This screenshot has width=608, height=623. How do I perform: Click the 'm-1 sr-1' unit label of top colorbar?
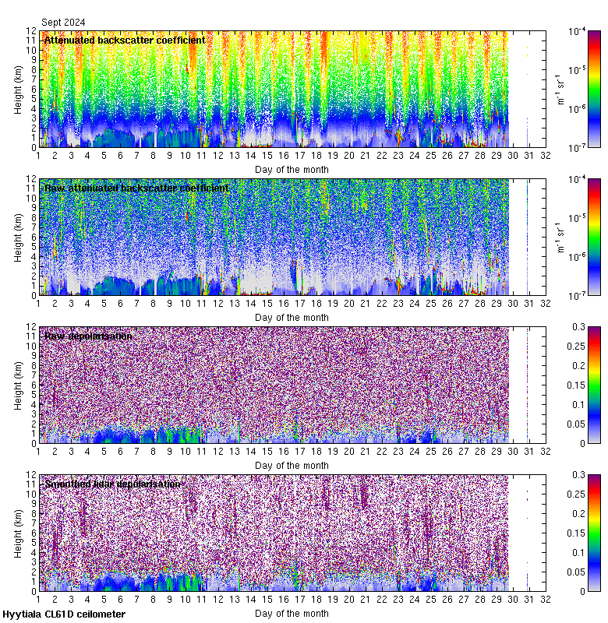558,89
